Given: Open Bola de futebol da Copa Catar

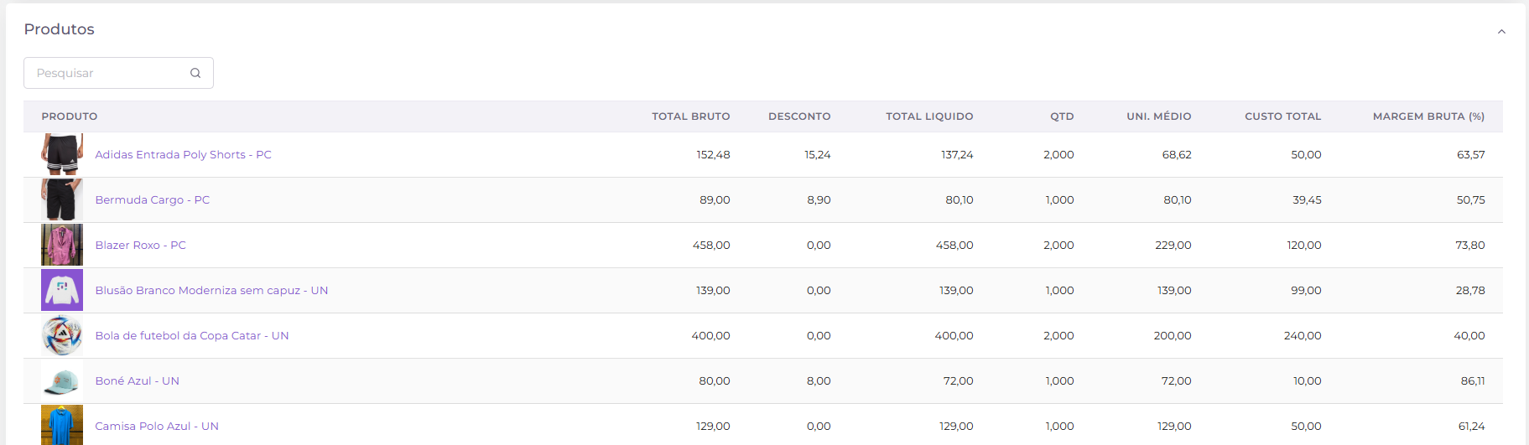Looking at the screenshot, I should 191,336.
